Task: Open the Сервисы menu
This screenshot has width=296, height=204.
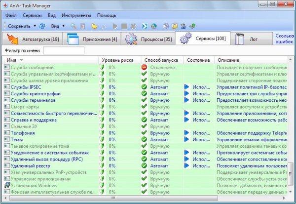Action: point(32,15)
